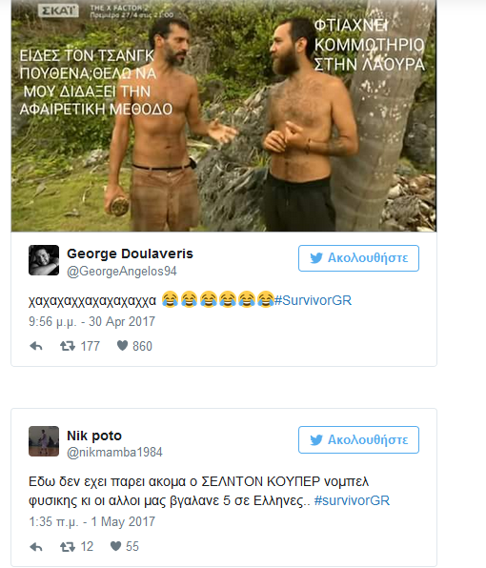486x568 pixels.
Task: Click the Twitter bird beside Nik poto's follow button
Action: tap(316, 439)
